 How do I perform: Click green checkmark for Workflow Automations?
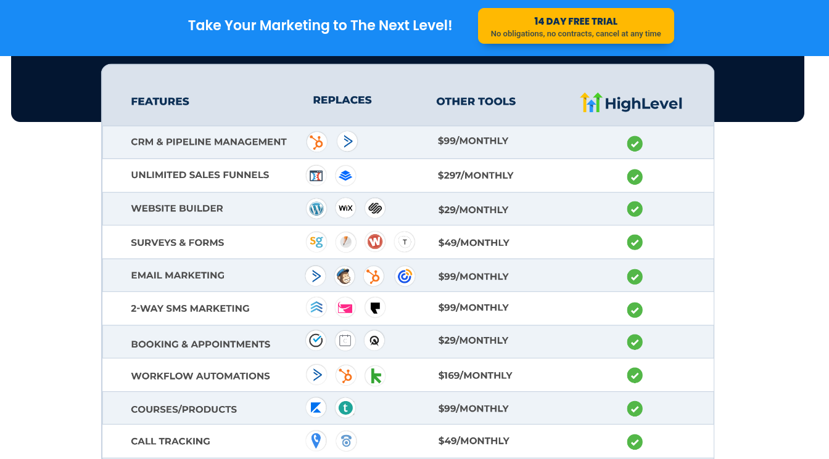(635, 375)
